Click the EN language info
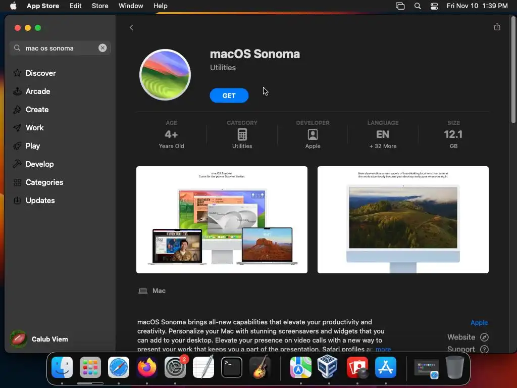Screen dimensions: 517x388 coord(383,134)
